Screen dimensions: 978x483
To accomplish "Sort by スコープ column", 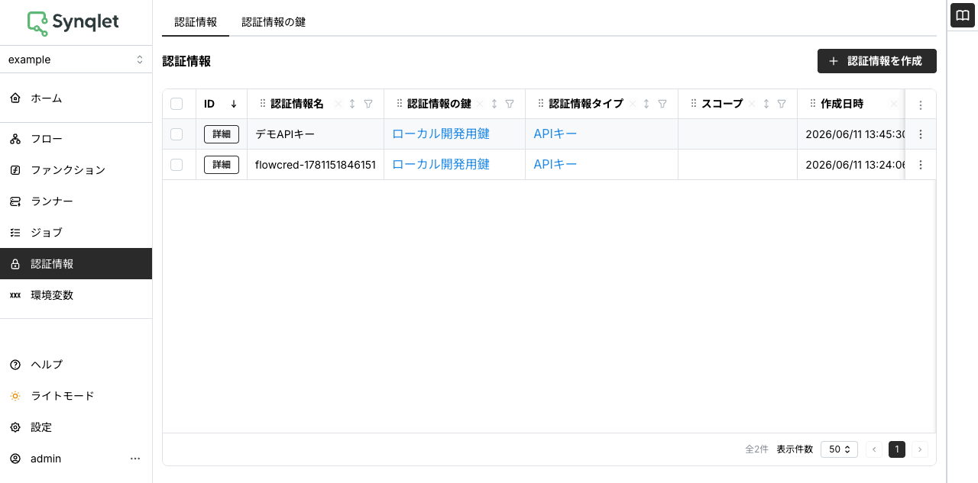I will (x=766, y=104).
